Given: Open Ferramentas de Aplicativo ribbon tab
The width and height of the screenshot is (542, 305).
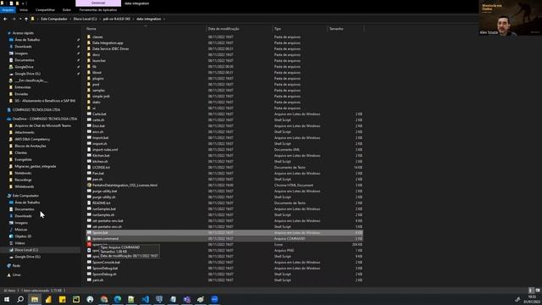Looking at the screenshot, I should [x=98, y=10].
